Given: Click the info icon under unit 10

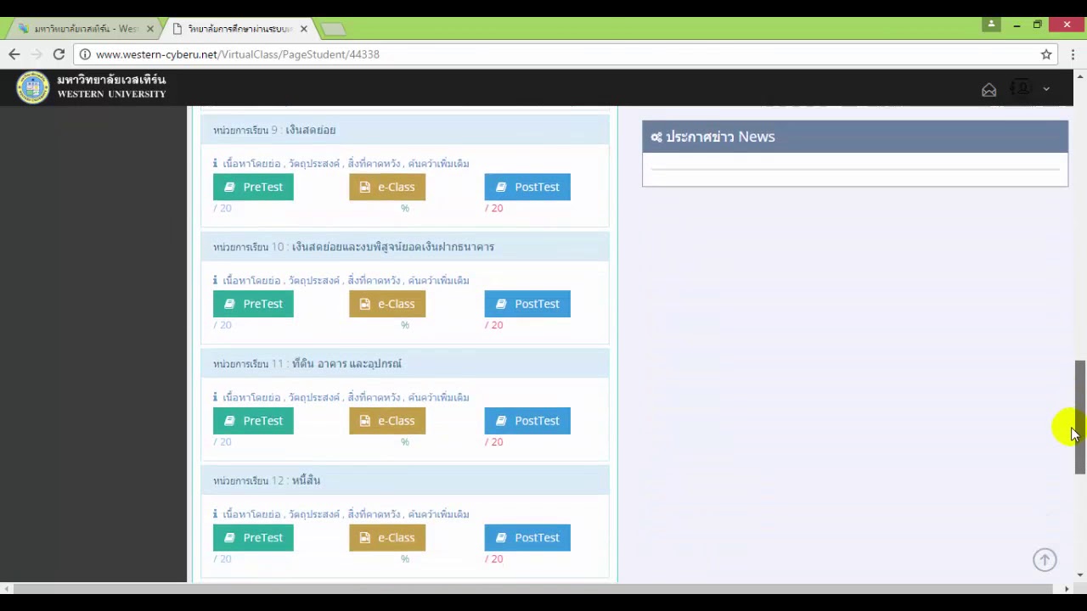Looking at the screenshot, I should click(x=215, y=280).
